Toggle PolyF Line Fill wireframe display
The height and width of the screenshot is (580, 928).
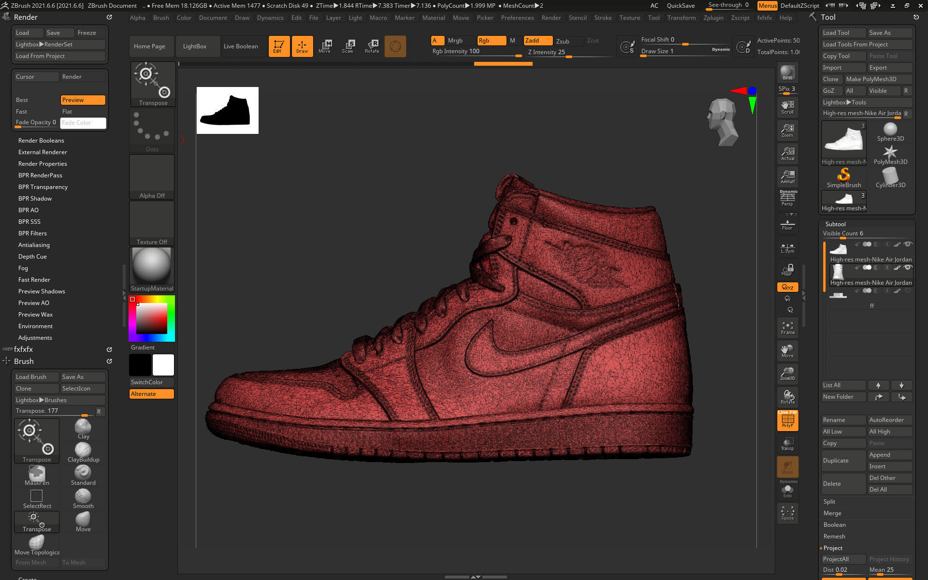point(787,420)
